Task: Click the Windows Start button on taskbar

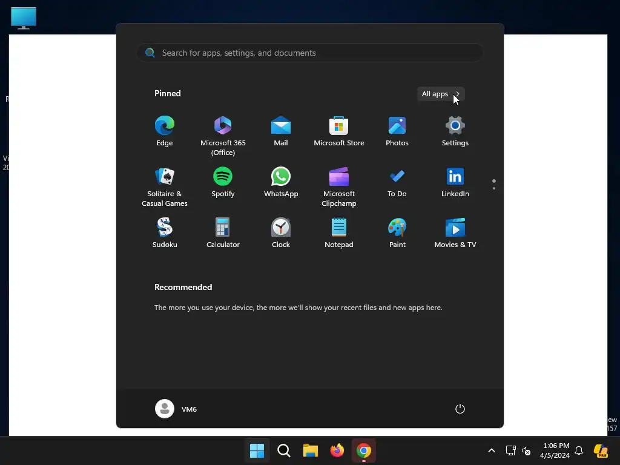Action: coord(257,450)
